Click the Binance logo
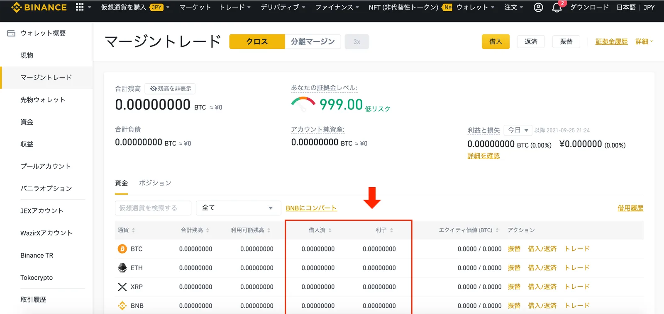The height and width of the screenshot is (314, 664). click(39, 7)
